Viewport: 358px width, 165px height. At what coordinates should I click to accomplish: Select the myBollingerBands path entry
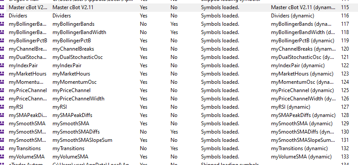(x=73, y=24)
